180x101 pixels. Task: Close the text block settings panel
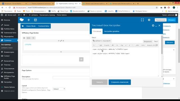tap(159, 26)
